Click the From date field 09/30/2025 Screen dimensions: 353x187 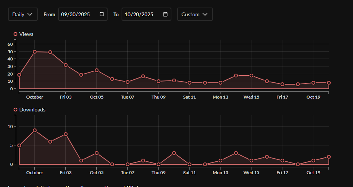coord(83,14)
